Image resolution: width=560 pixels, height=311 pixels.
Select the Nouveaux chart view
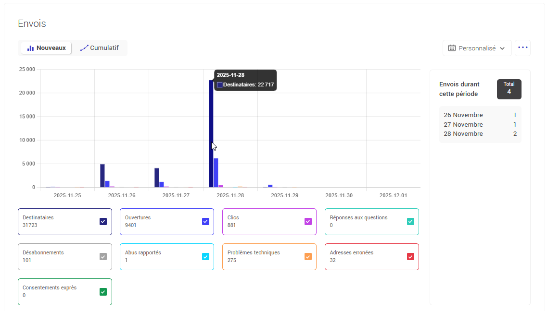coord(46,48)
